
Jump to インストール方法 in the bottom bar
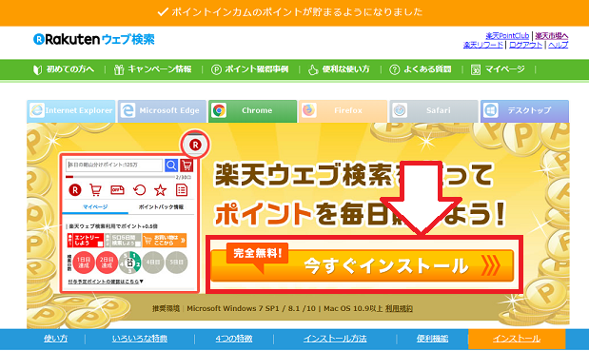pyautogui.click(x=335, y=339)
